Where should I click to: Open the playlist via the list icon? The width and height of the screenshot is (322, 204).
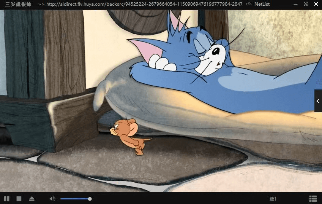click(x=313, y=199)
